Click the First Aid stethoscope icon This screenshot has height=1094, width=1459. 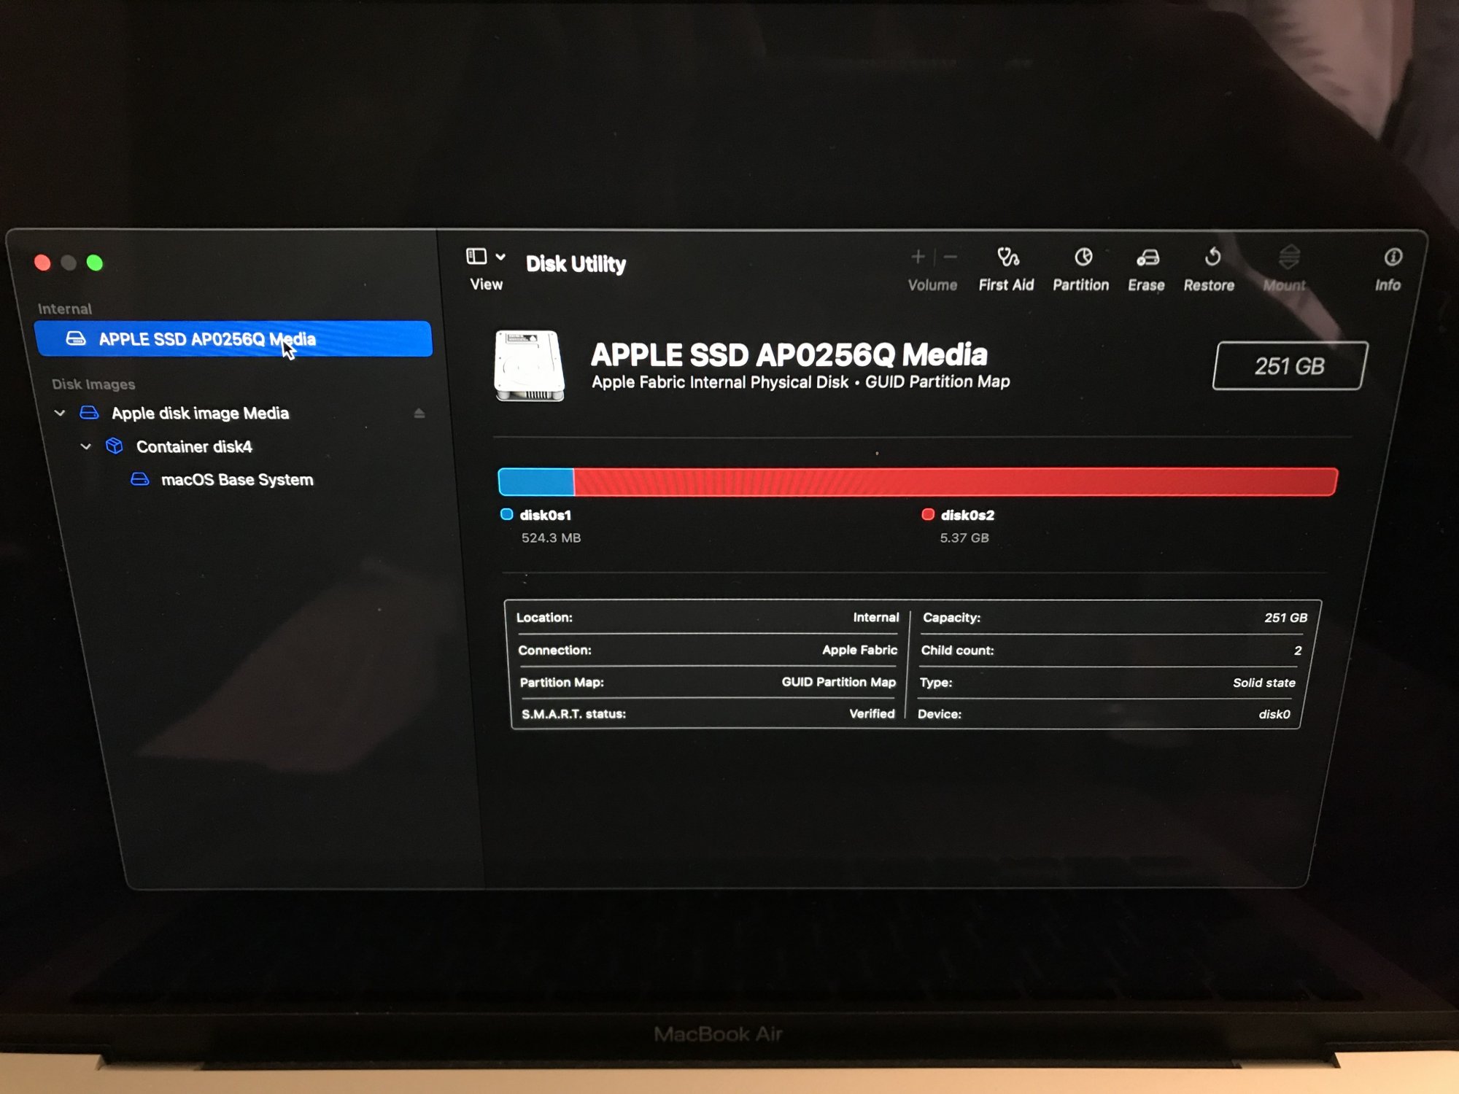pyautogui.click(x=1007, y=257)
